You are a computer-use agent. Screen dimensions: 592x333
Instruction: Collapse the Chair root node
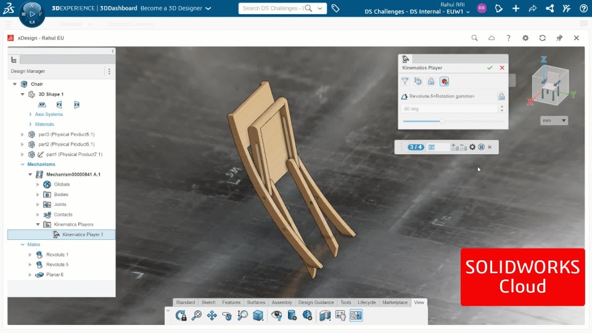click(15, 84)
